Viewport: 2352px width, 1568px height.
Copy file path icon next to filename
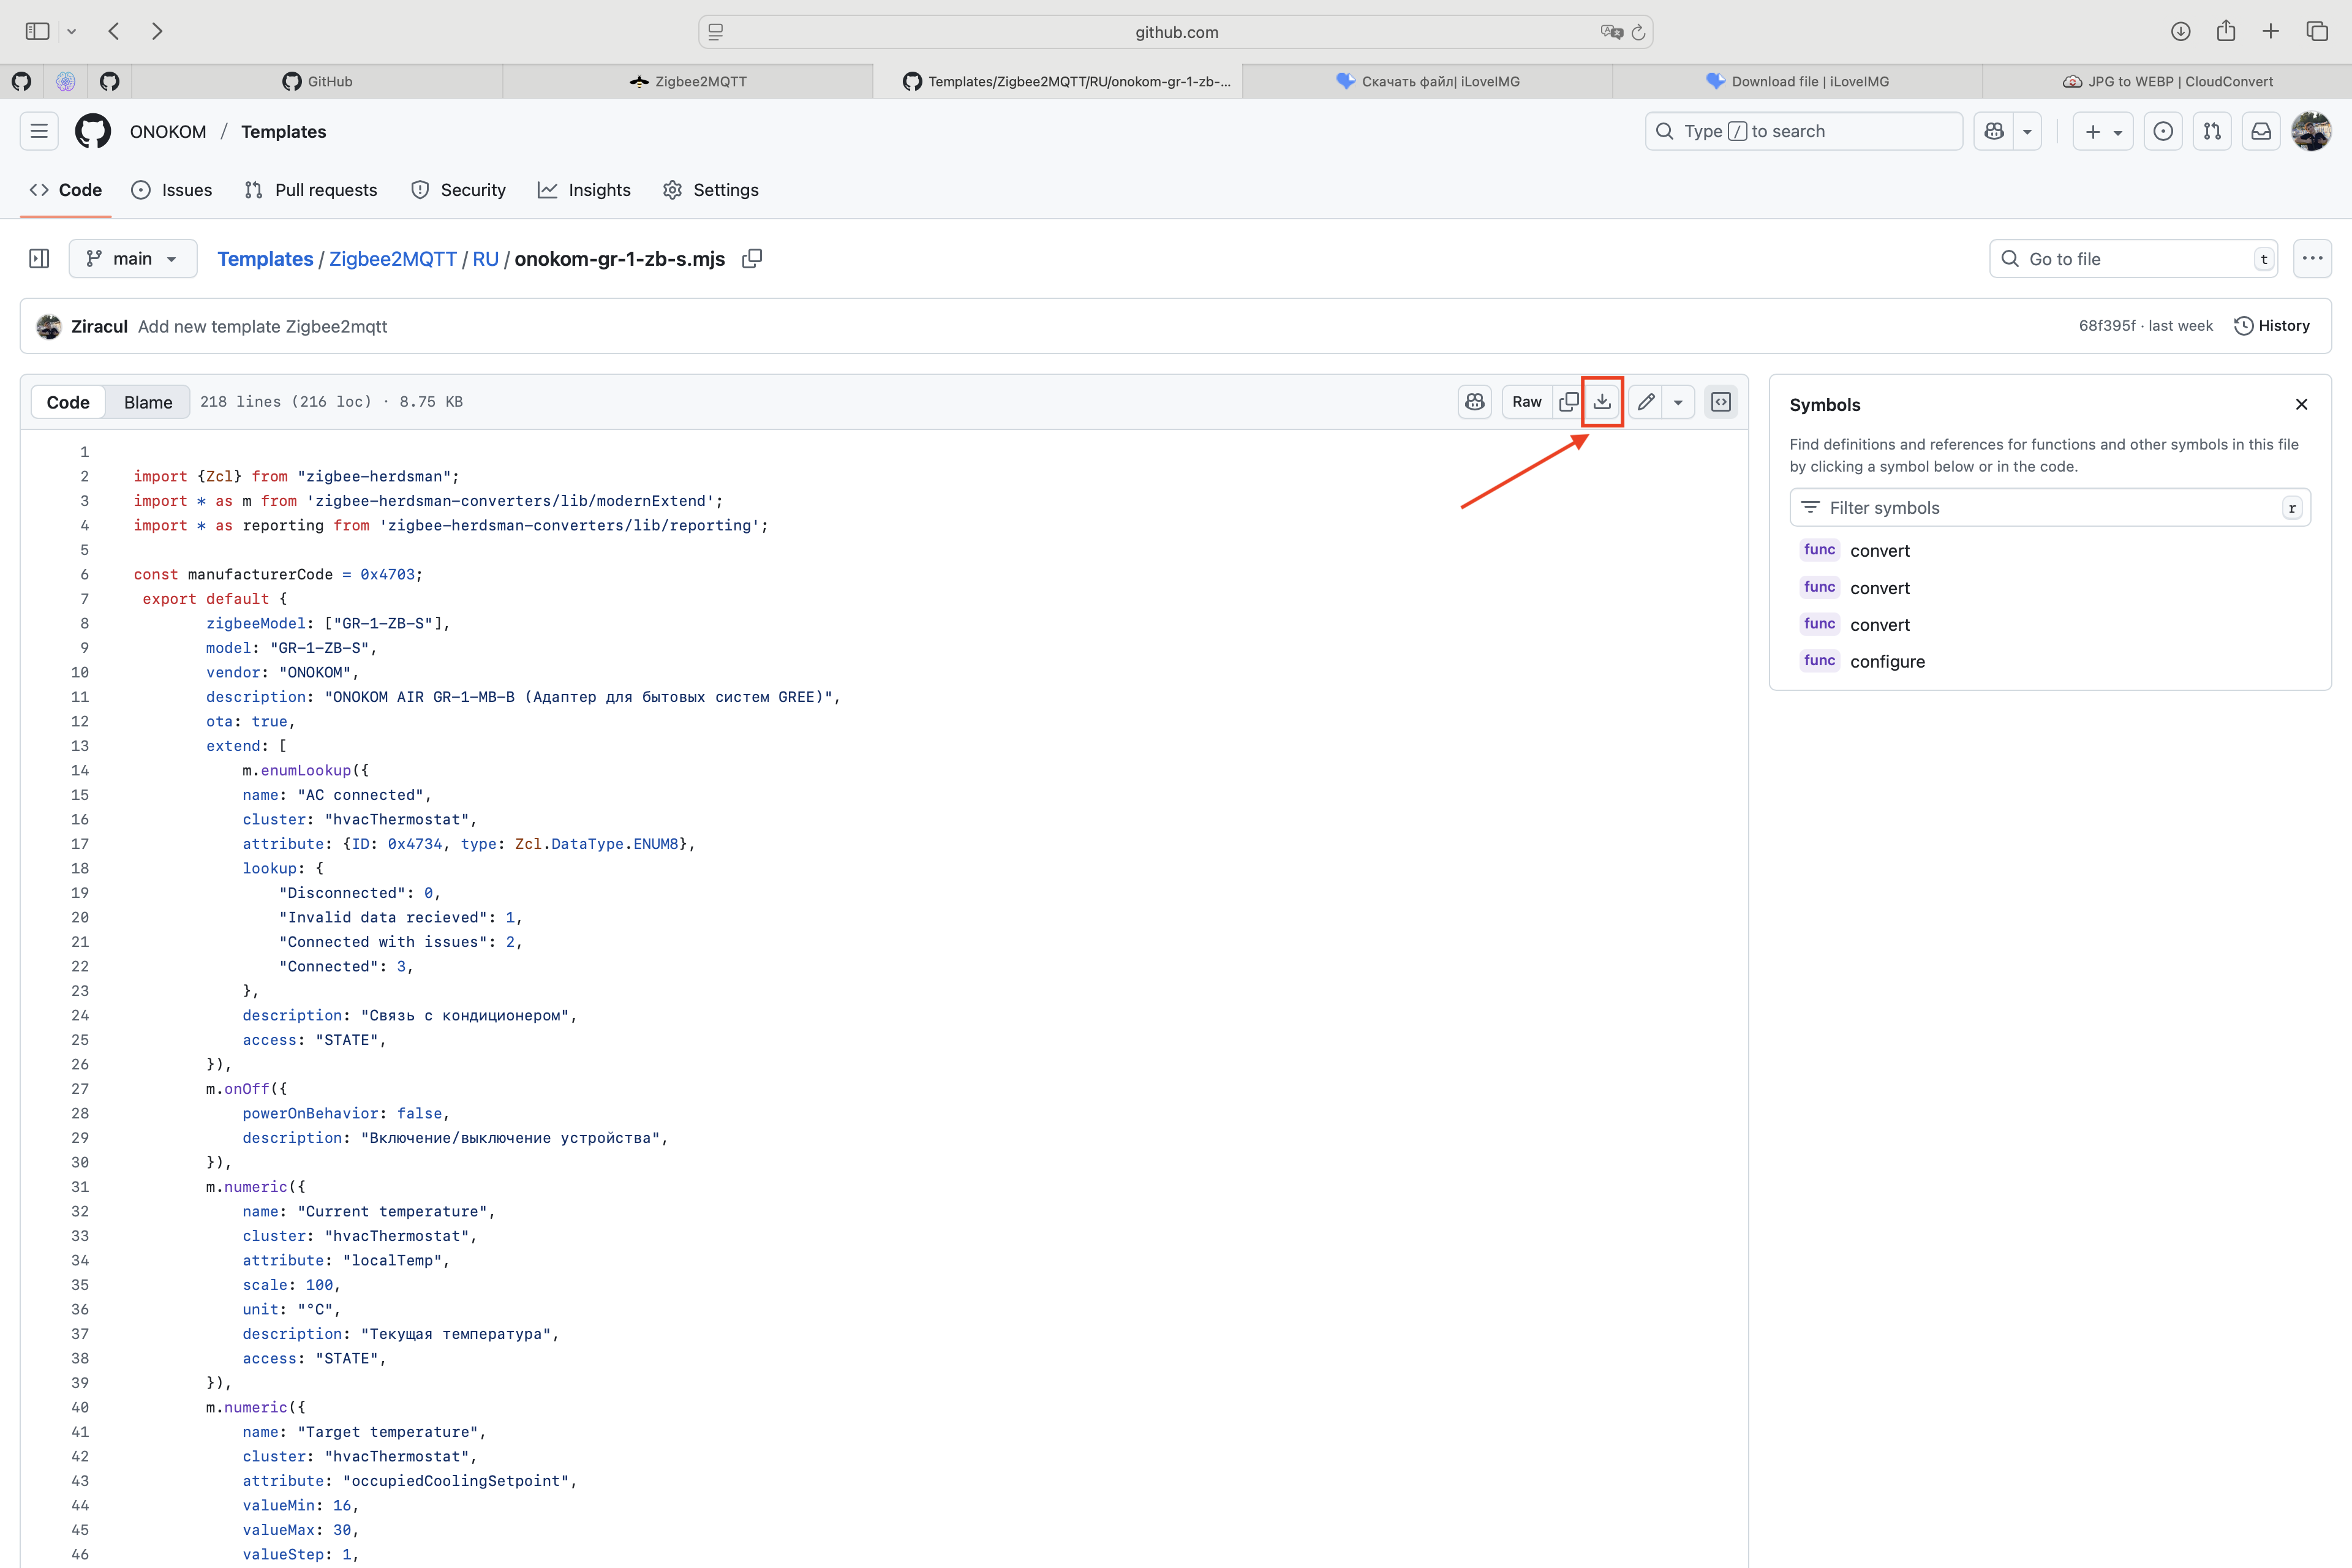752,259
